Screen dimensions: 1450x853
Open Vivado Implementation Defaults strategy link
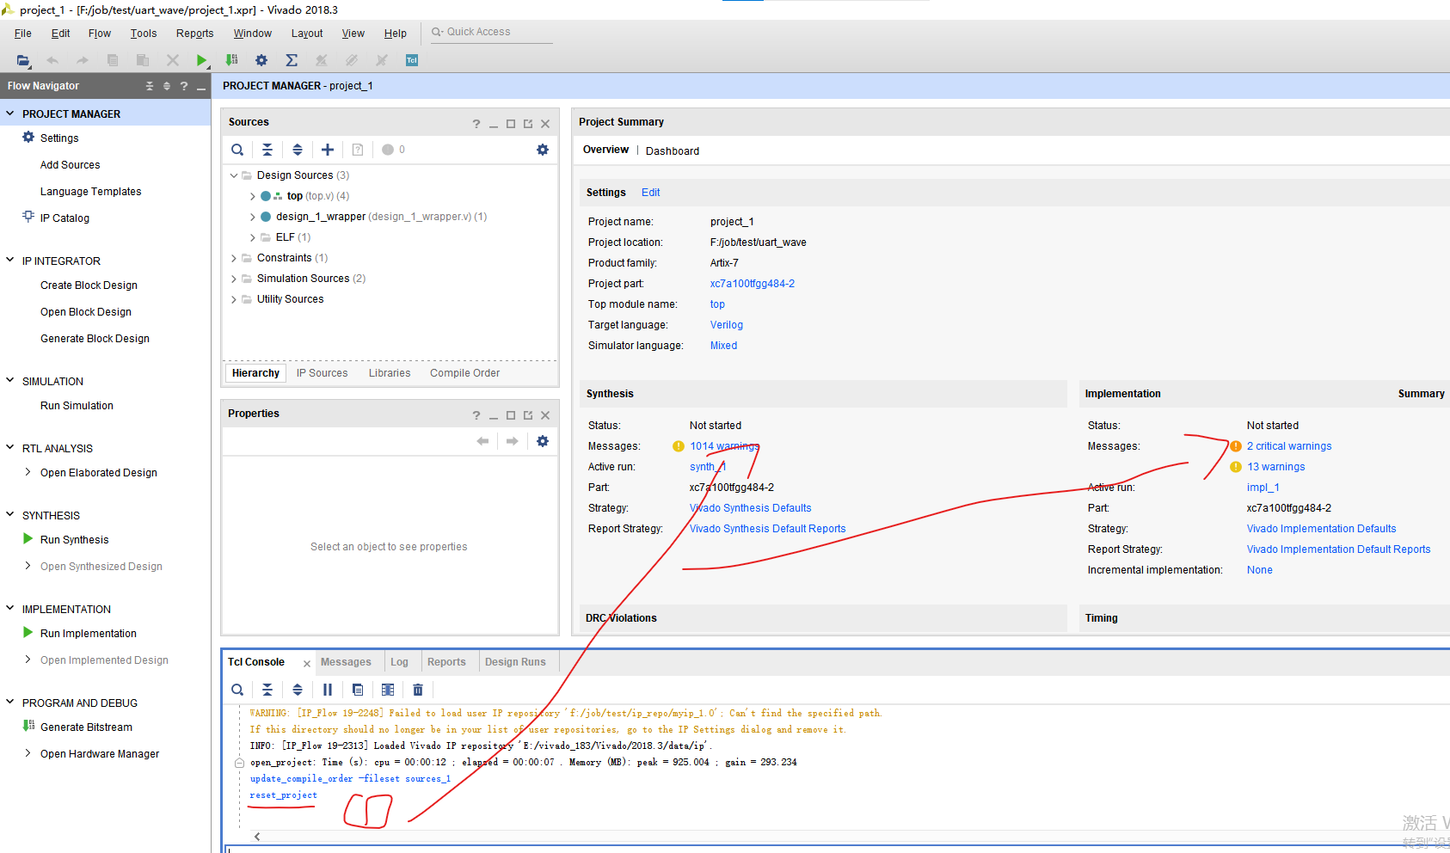click(x=1322, y=529)
